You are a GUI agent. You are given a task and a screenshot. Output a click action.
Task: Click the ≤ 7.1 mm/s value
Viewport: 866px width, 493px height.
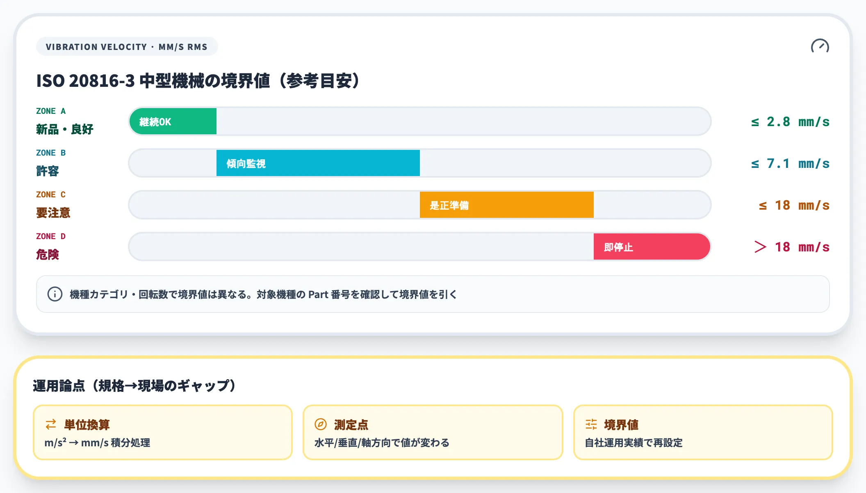790,163
